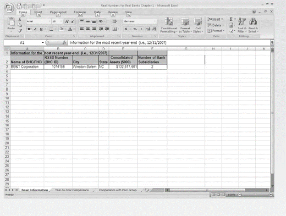Click Merge & Center
The height and width of the screenshot is (216, 286).
(x=115, y=29)
